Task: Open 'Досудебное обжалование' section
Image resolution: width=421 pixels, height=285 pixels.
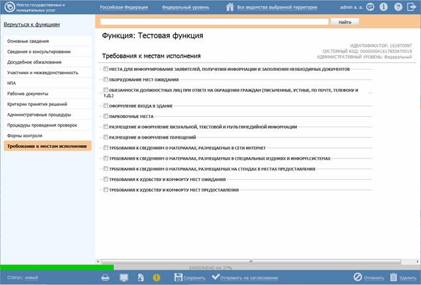Action: pyautogui.click(x=48, y=62)
